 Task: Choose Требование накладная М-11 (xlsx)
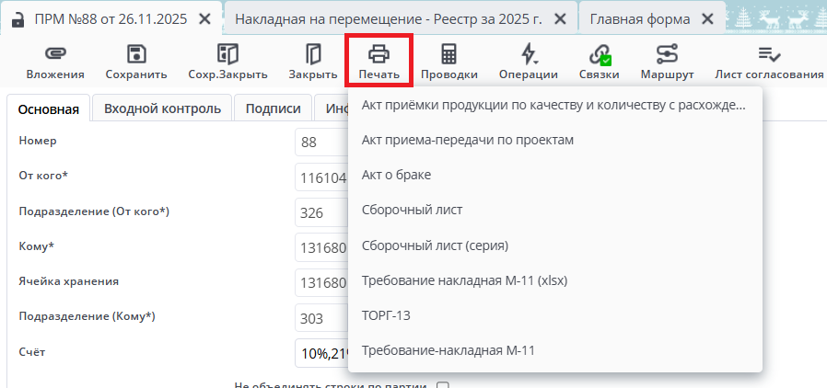pos(554,280)
